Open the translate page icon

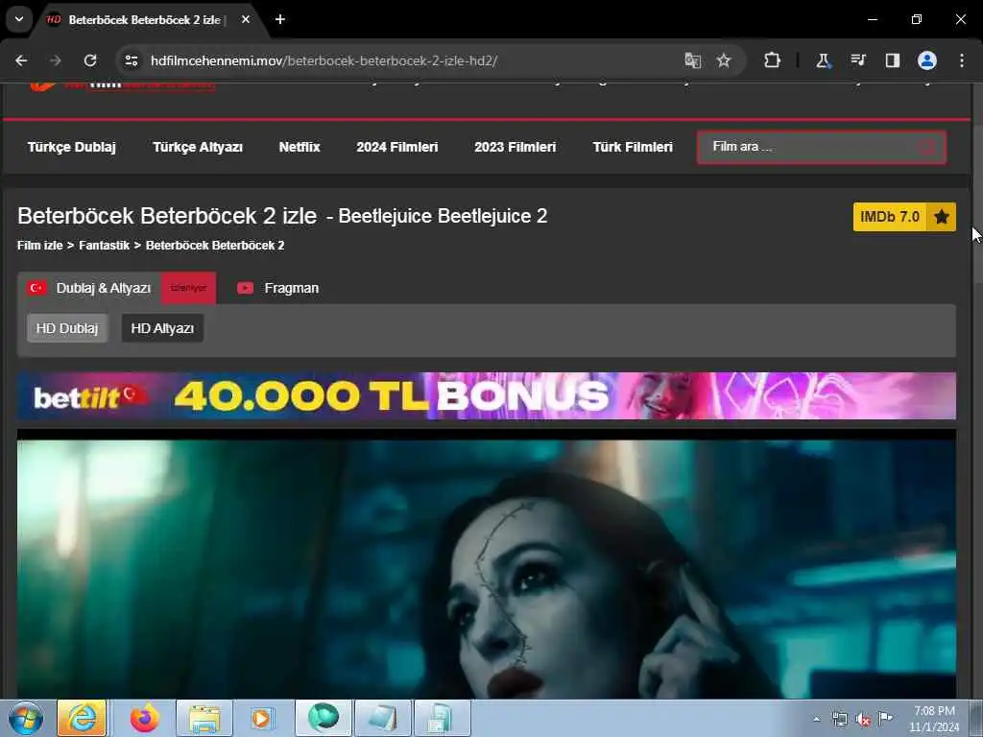tap(693, 60)
